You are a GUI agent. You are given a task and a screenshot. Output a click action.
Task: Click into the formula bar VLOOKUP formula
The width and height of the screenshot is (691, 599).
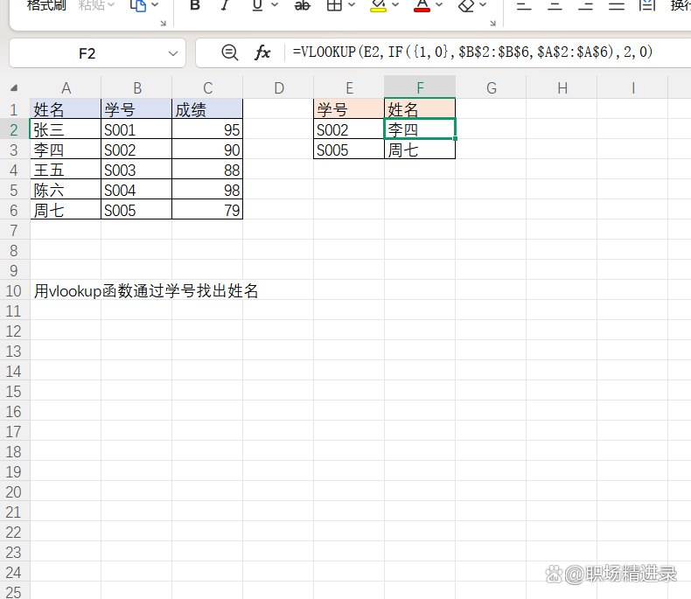(x=472, y=52)
